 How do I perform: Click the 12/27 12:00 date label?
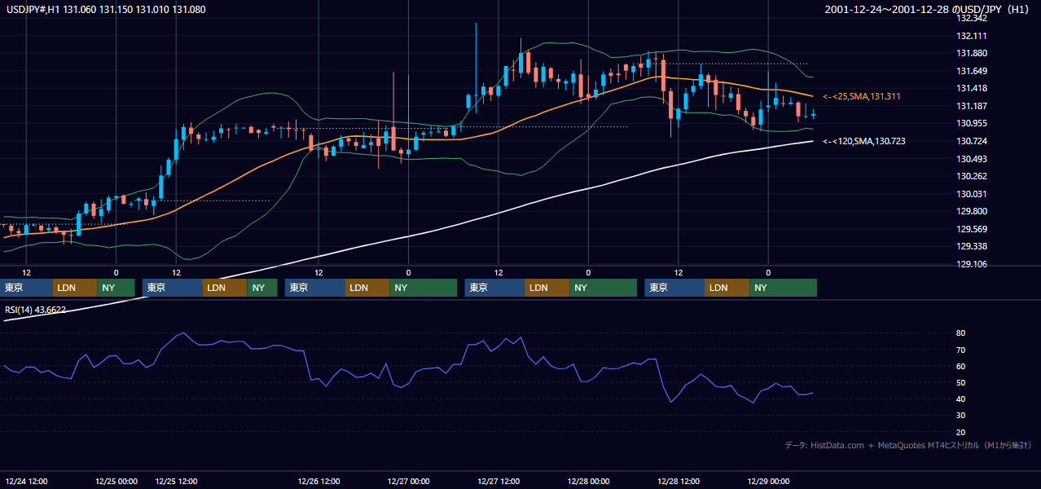click(498, 482)
